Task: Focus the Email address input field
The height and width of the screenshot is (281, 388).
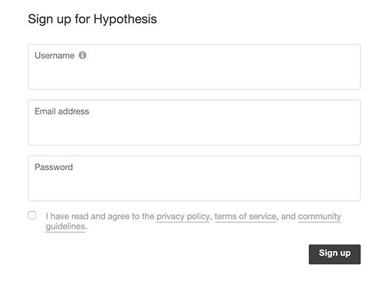Action: pos(194,122)
